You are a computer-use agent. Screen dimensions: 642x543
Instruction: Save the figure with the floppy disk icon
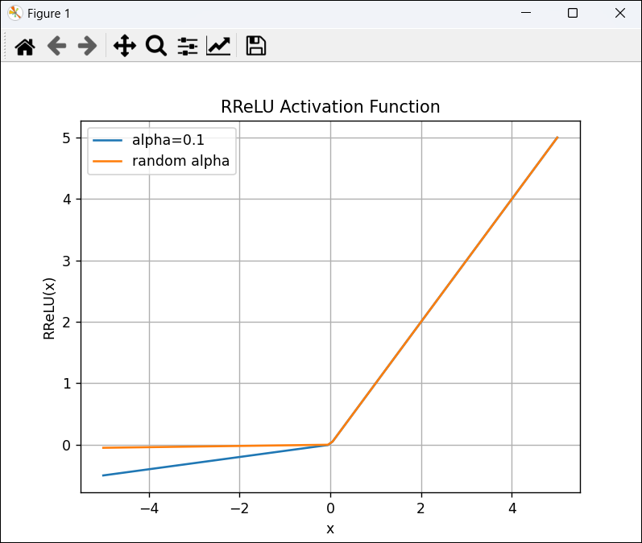click(x=256, y=46)
